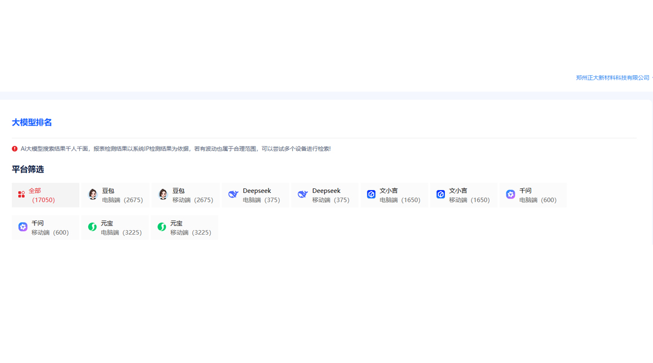Click the red grid icon beside 全部
This screenshot has height=363, width=653.
click(x=21, y=195)
